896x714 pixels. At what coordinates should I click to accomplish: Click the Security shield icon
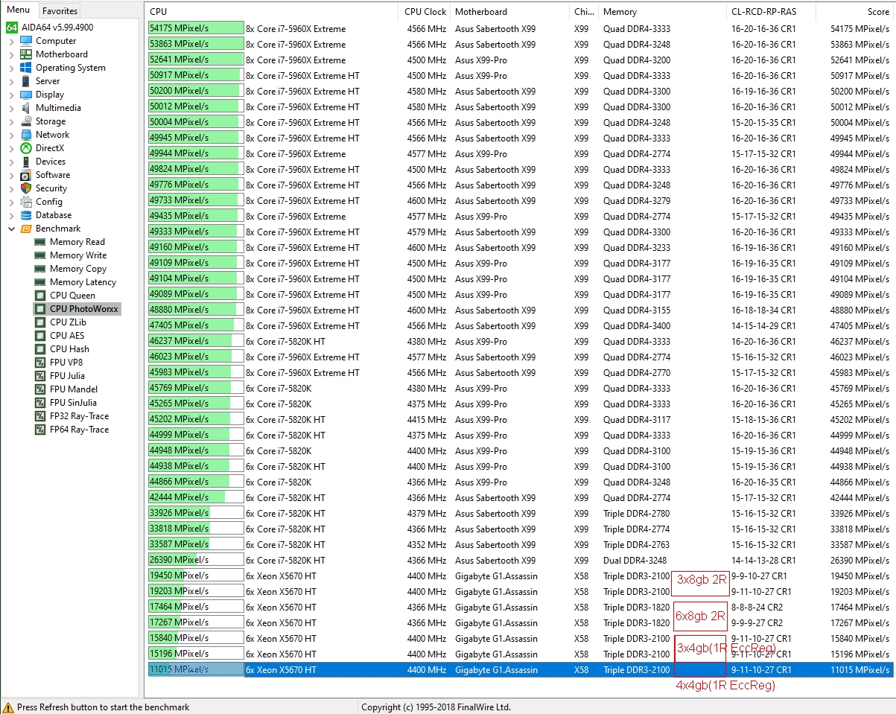click(26, 188)
